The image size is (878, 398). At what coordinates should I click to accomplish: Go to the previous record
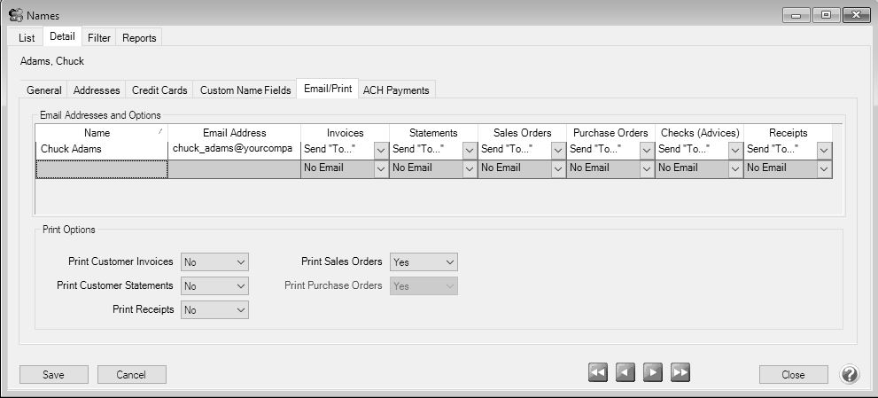pyautogui.click(x=625, y=373)
